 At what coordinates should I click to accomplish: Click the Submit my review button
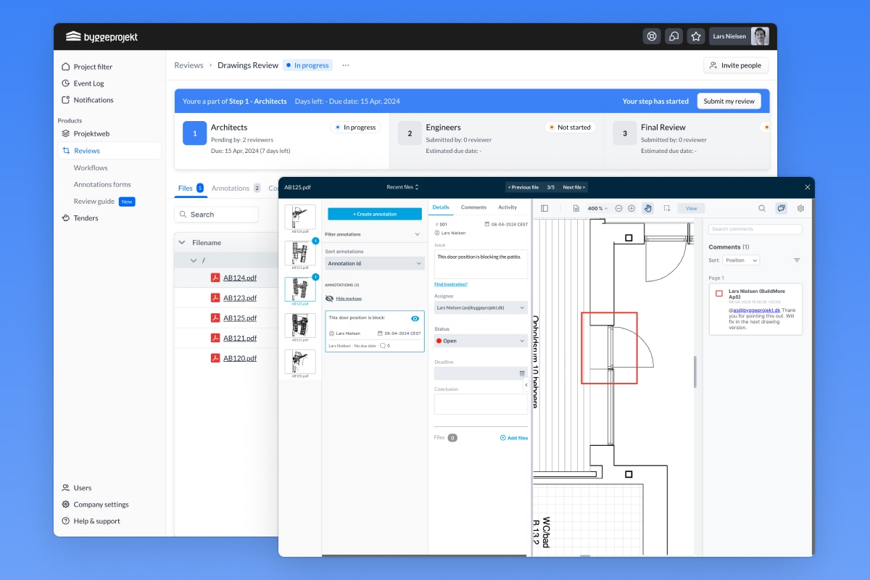pyautogui.click(x=729, y=101)
